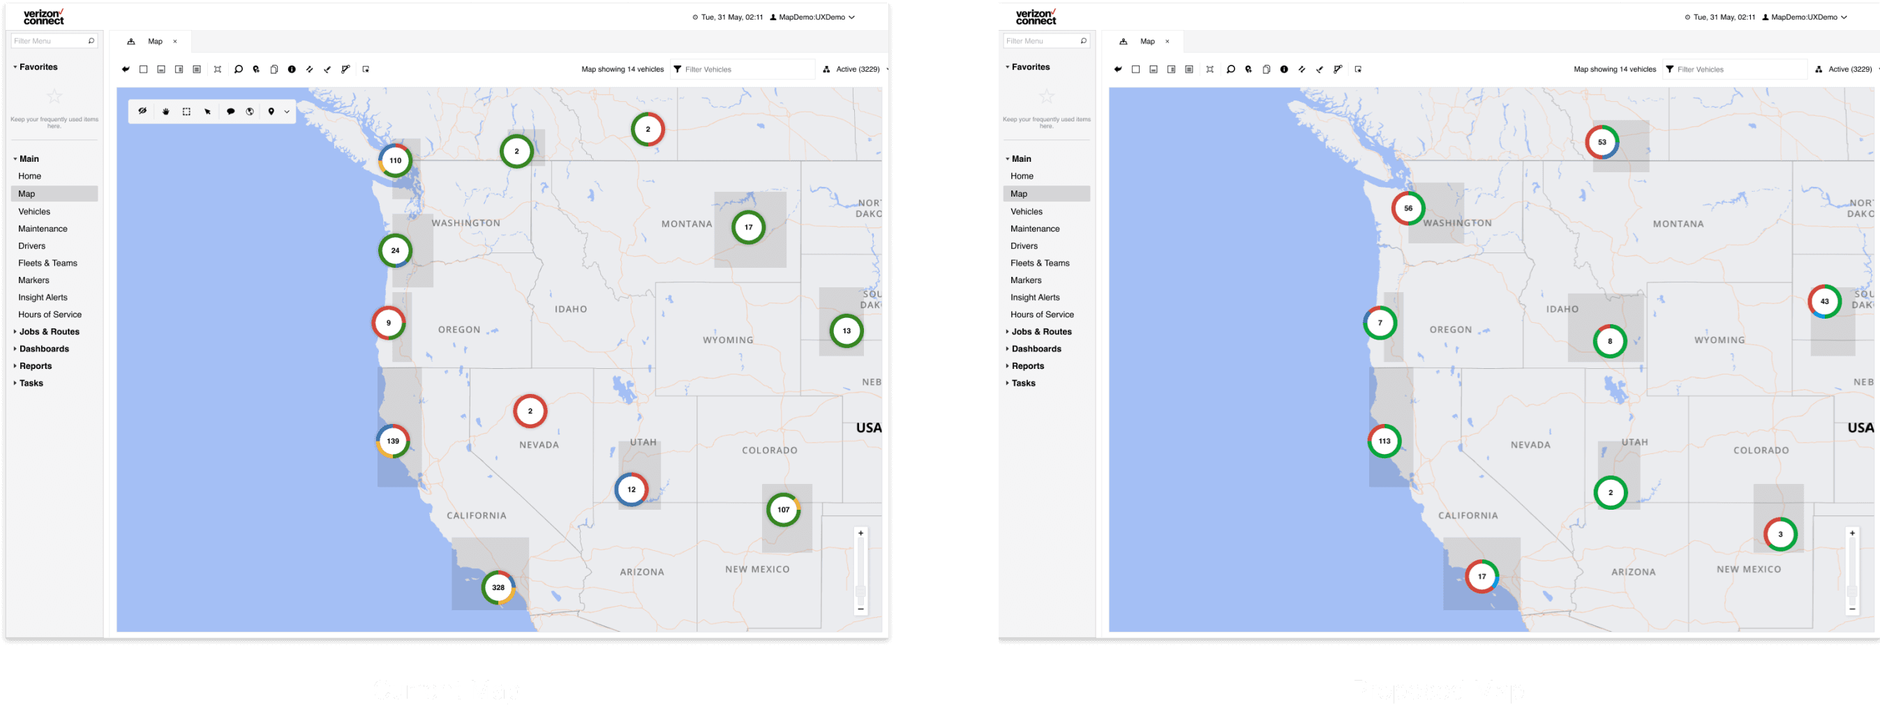Image resolution: width=1880 pixels, height=705 pixels.
Task: Open MapDemo:UXDemo user menu in right window
Action: [1805, 17]
